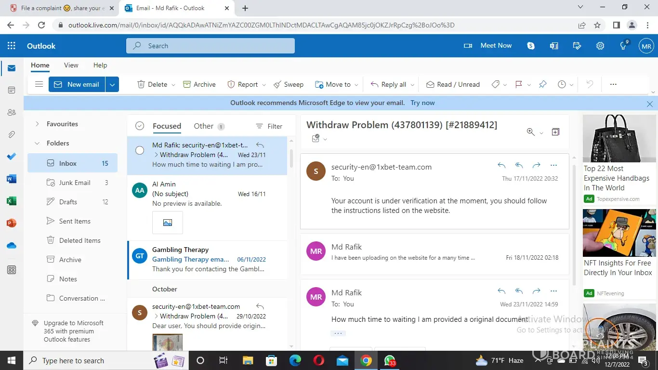Toggle the select-all circle beside Focused
This screenshot has width=658, height=370.
point(140,126)
